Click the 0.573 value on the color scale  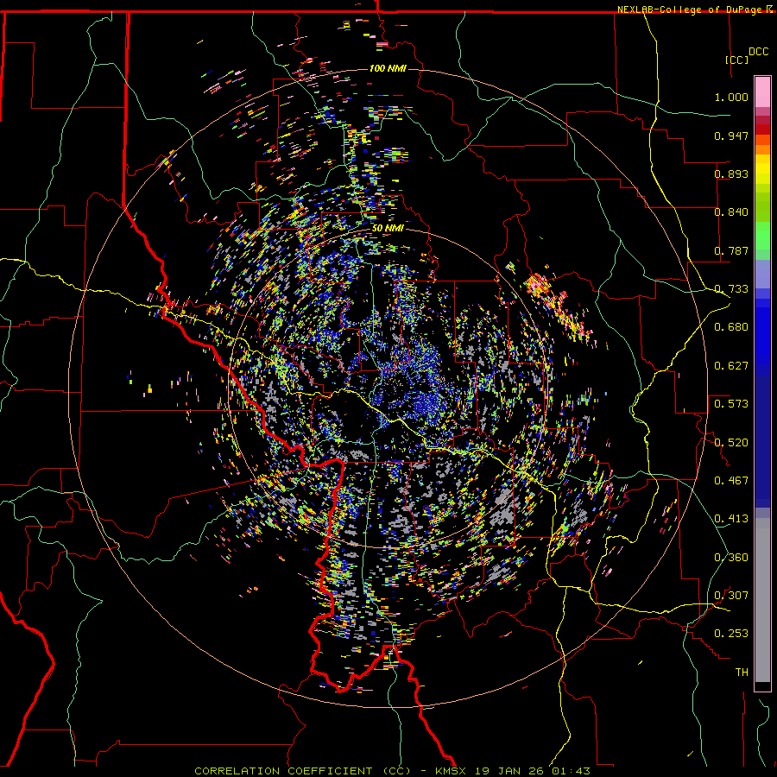click(x=731, y=404)
